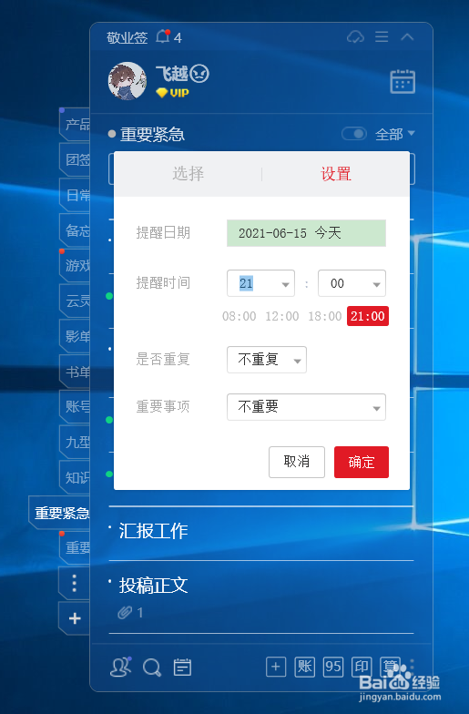Add a new category with the plus tab
This screenshot has height=714, width=469.
tap(75, 618)
